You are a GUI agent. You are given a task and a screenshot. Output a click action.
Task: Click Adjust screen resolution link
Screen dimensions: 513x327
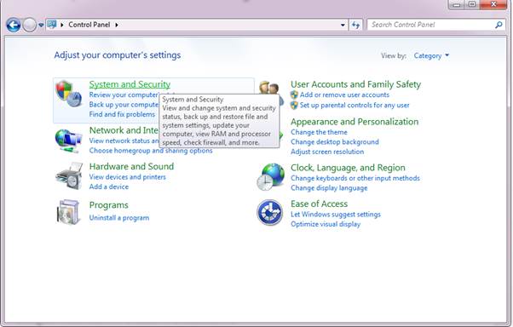327,152
